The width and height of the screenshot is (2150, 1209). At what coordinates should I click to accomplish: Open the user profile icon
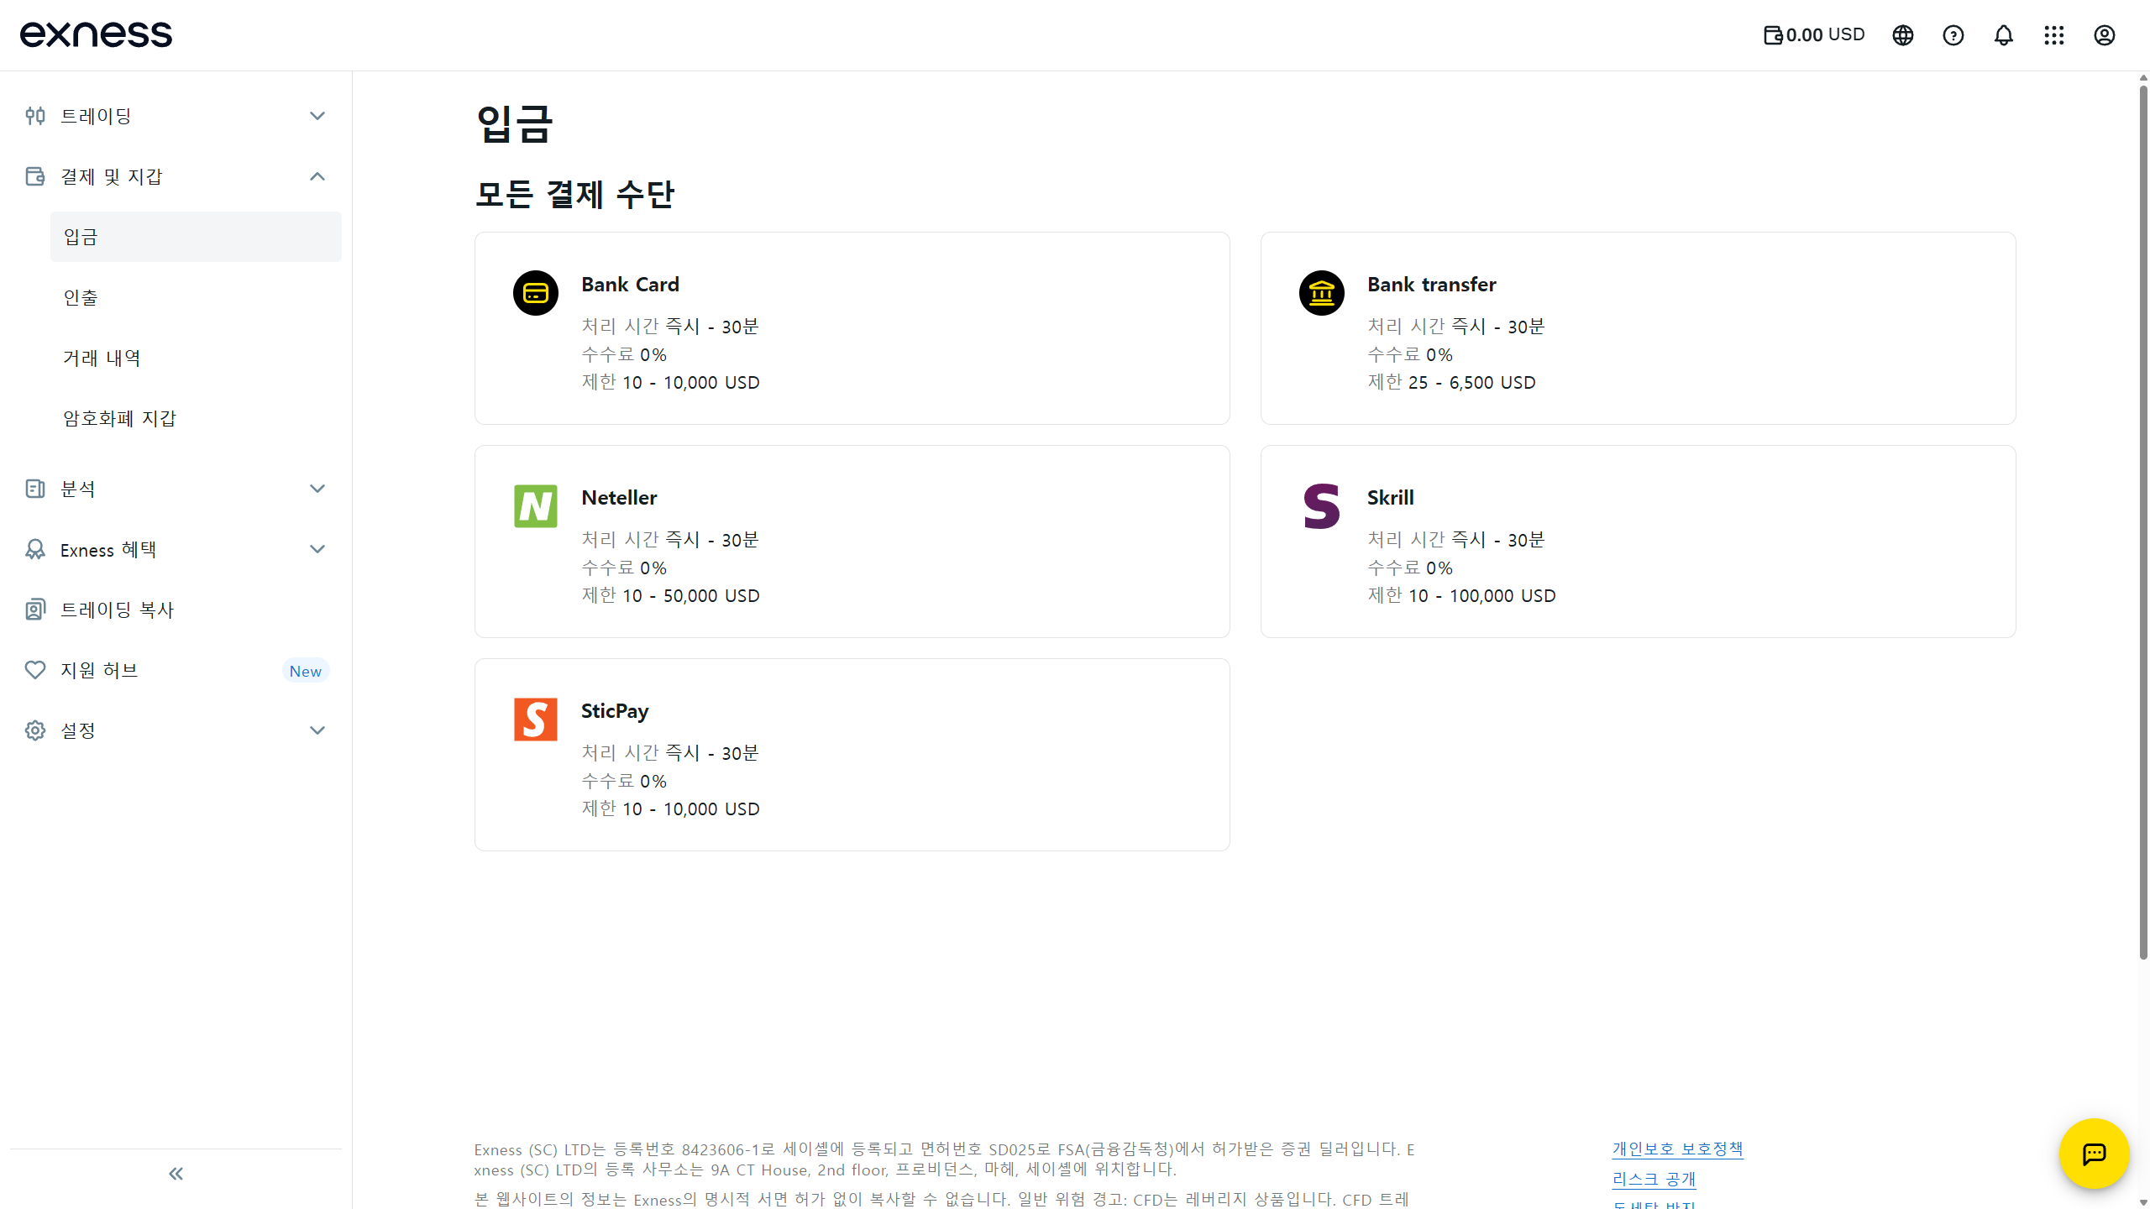(x=2105, y=35)
